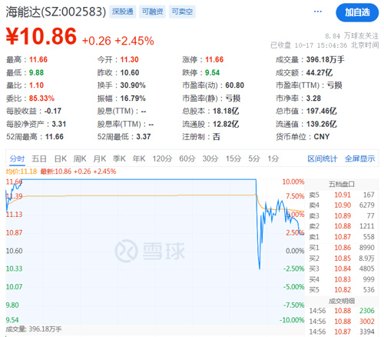Open the 年K chart tab
384x337 pixels.
coord(139,158)
